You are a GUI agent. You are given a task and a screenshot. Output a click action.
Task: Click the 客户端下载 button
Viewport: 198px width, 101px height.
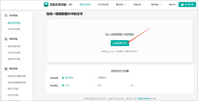point(187,5)
